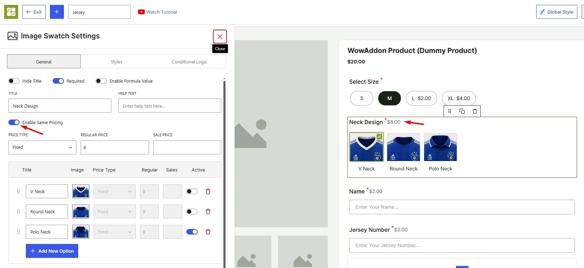
Task: Click the drag handle for the Round Neck row
Action: coord(19,212)
